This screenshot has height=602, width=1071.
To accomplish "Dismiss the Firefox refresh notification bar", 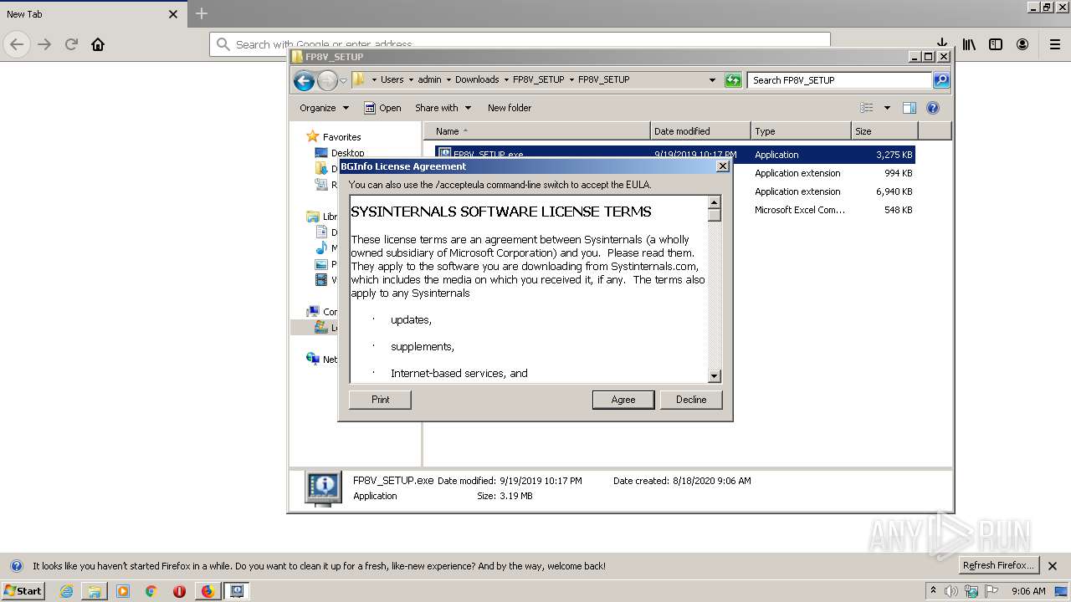I will (x=1053, y=566).
